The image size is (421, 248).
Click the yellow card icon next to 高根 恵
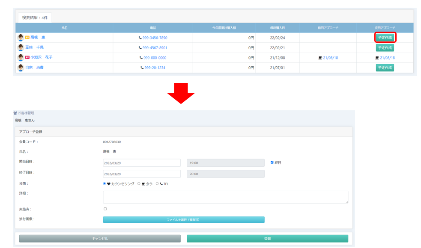point(27,38)
